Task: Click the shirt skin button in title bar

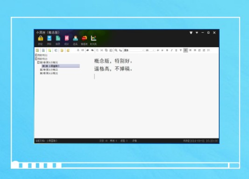Action: (191, 33)
